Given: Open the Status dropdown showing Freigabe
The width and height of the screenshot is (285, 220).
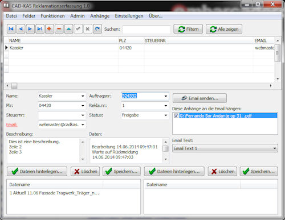Looking at the screenshot, I should 166,115.
